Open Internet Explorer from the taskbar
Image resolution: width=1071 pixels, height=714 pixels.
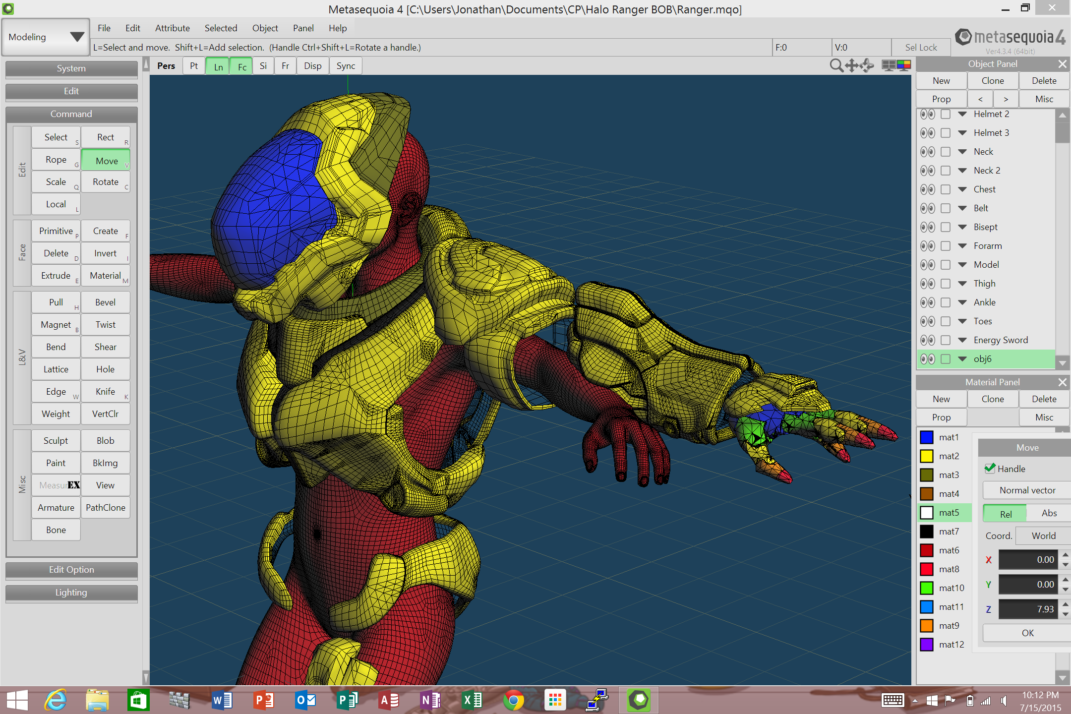pyautogui.click(x=56, y=700)
